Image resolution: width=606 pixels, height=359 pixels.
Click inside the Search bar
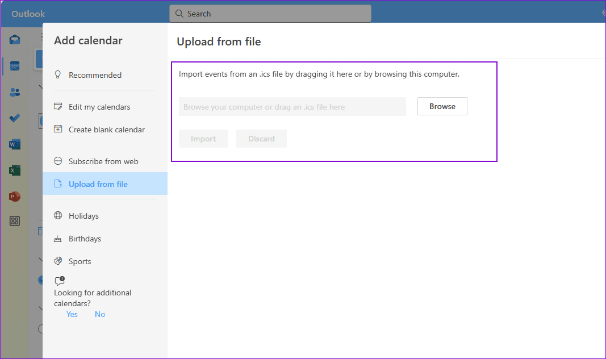(x=270, y=13)
